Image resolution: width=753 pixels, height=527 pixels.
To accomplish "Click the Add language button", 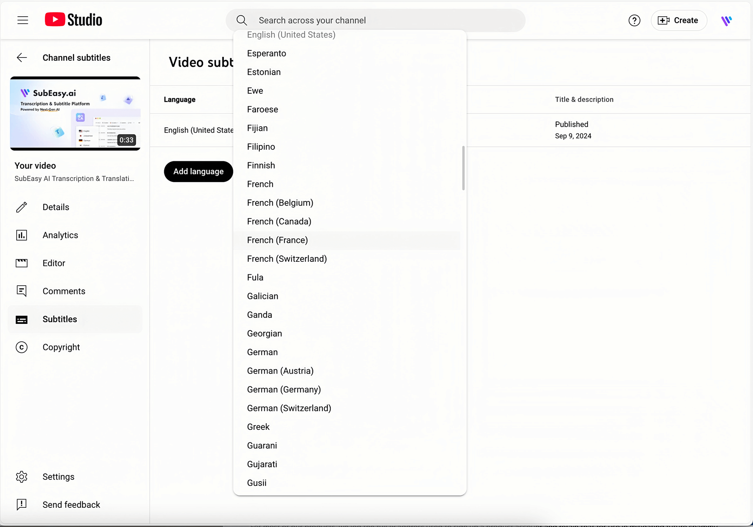I will 198,171.
